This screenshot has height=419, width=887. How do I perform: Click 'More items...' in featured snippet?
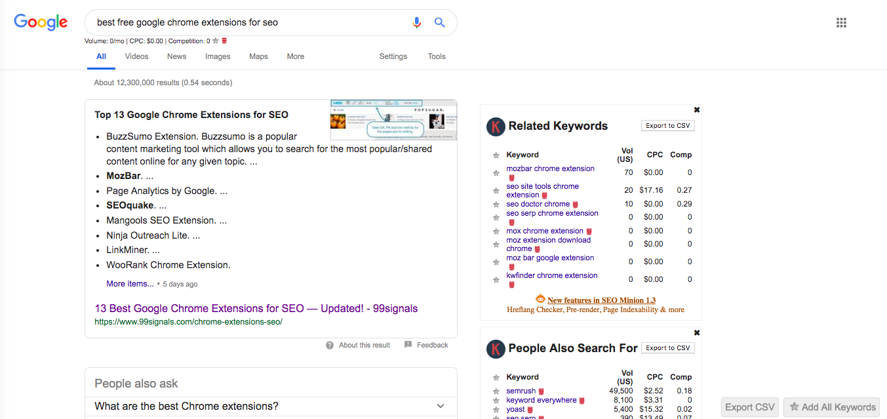(130, 284)
